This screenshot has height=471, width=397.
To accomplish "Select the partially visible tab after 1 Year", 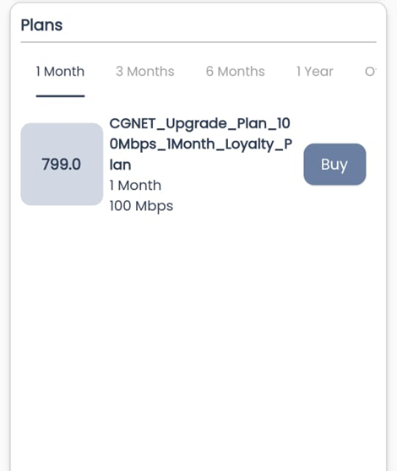I will point(370,72).
